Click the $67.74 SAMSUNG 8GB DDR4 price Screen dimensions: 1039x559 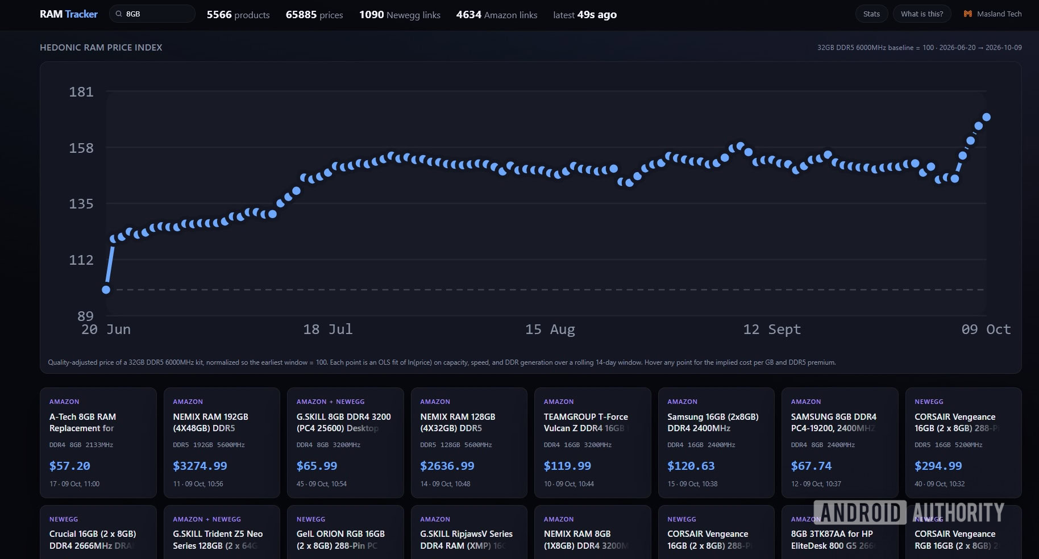point(811,466)
